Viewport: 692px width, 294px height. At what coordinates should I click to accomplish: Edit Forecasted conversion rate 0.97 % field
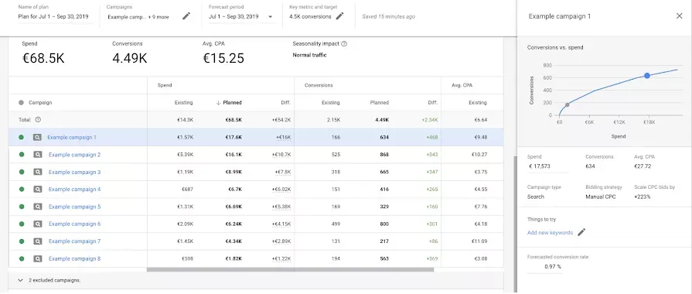click(x=544, y=267)
